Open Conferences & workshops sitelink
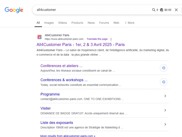Viewport: 182px width, 137px height. click(64, 80)
